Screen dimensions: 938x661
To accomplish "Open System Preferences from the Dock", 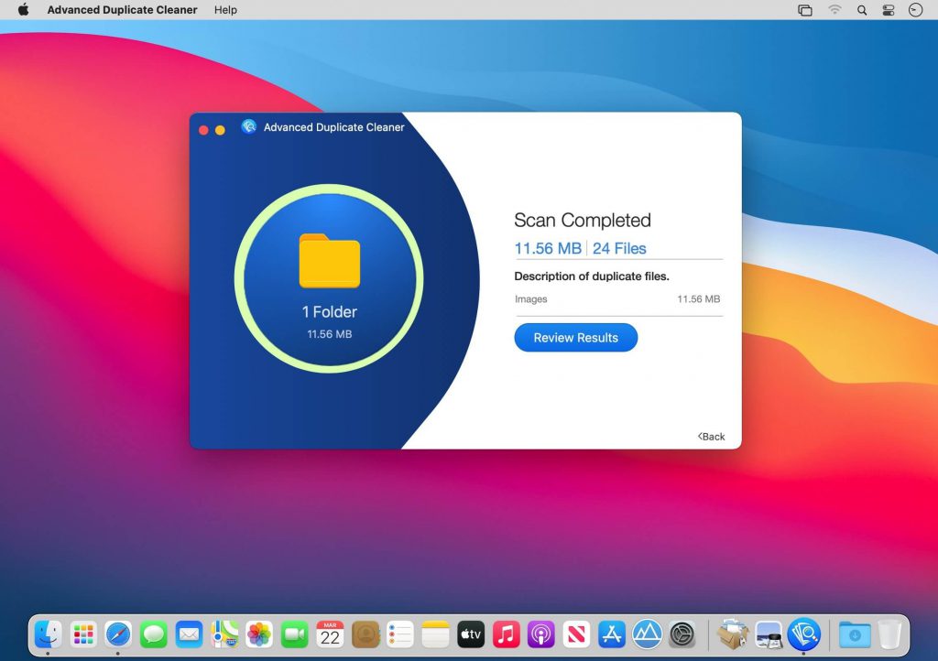I will 682,634.
